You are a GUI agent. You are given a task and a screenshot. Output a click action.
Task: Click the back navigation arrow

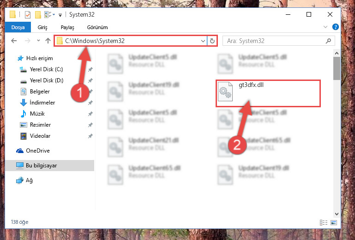(14, 41)
